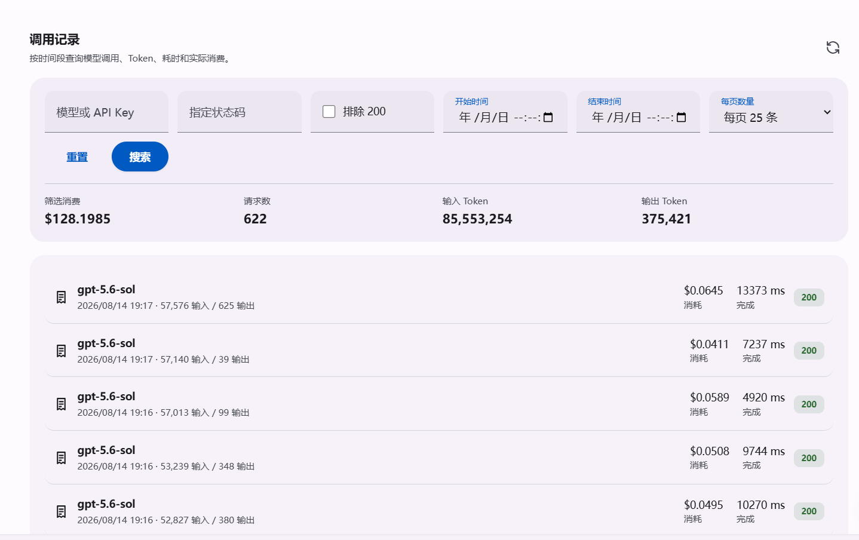
Task: Click the detail line with 53,239 输入 / 348 输出
Action: (x=166, y=467)
